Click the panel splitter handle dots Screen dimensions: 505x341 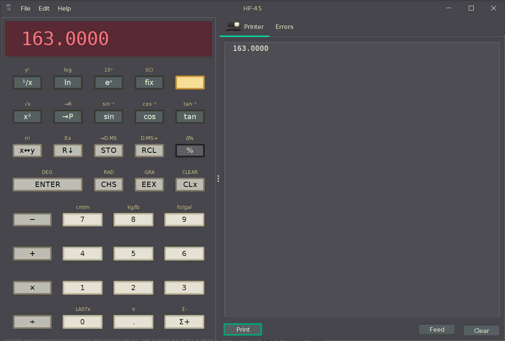tap(219, 178)
